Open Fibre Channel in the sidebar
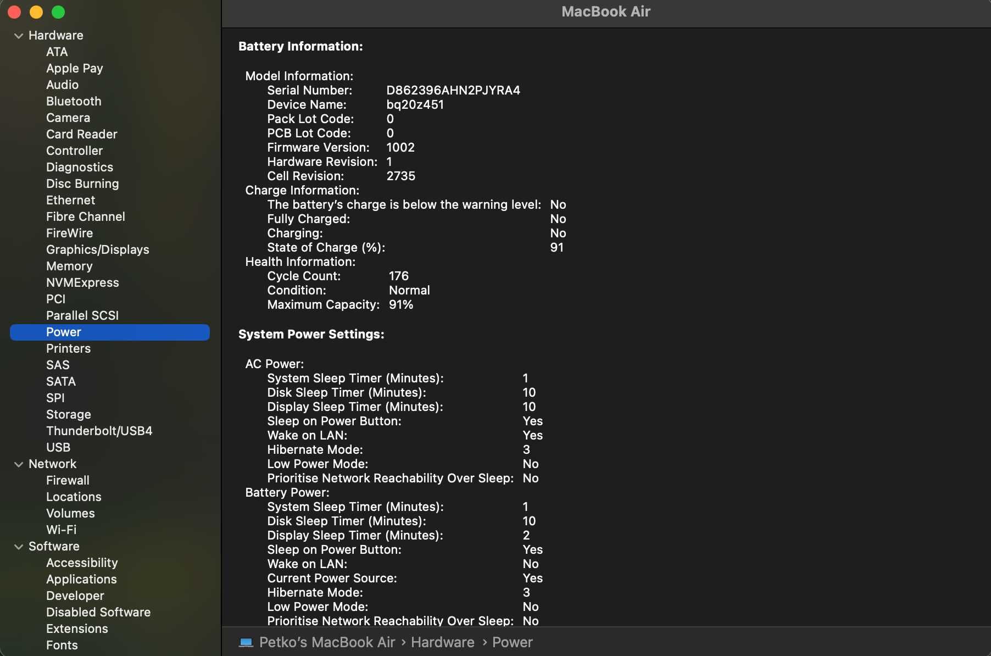Image resolution: width=991 pixels, height=656 pixels. click(86, 216)
